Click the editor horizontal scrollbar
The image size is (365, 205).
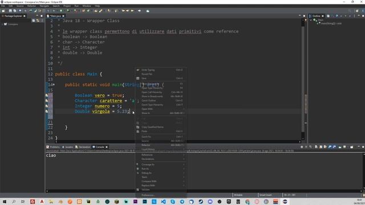(x=178, y=142)
